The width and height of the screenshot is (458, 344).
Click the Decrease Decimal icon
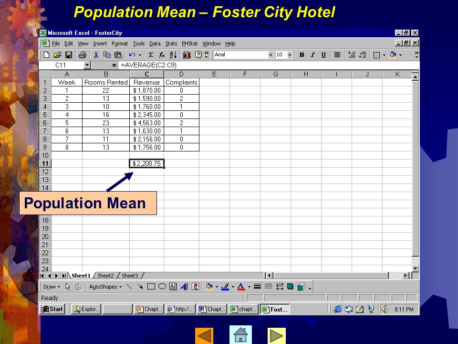pyautogui.click(x=363, y=54)
